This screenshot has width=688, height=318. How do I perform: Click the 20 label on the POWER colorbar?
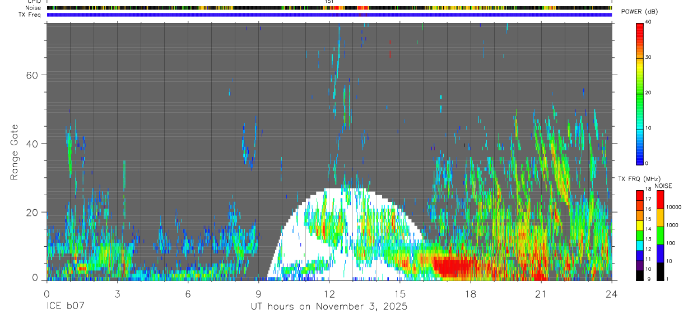point(648,93)
